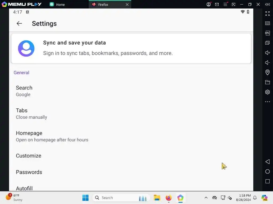273x204 pixels.
Task: Click the MEmu Play logo
Action: tap(21, 4)
